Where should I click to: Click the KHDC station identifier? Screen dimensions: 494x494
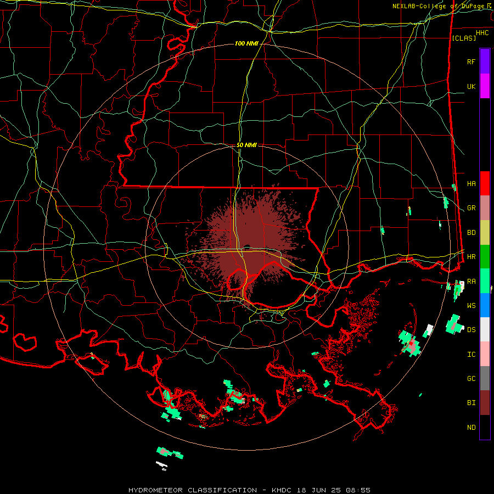(x=282, y=490)
